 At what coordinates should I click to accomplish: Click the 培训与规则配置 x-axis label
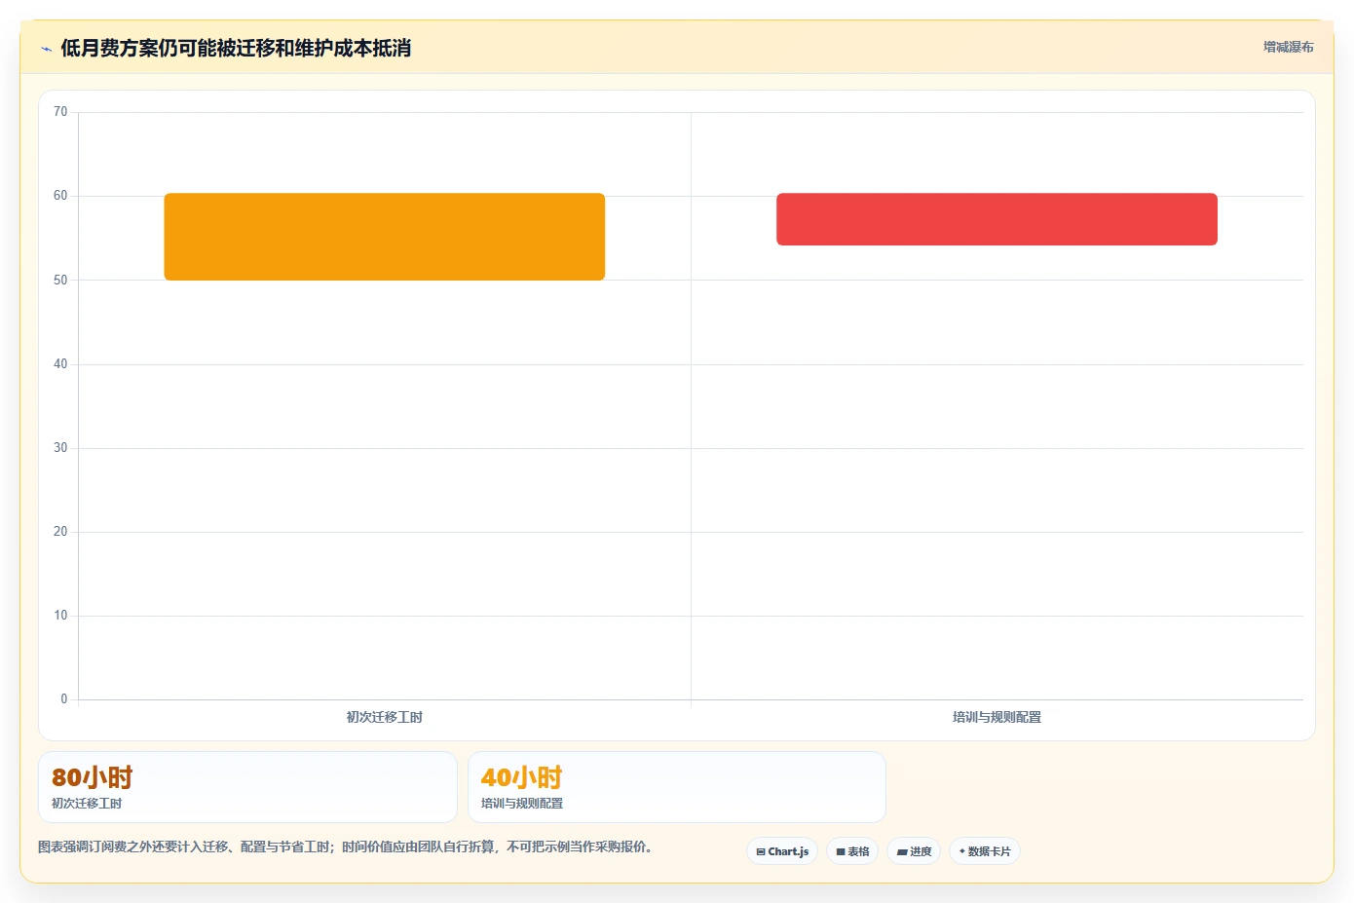(x=997, y=717)
